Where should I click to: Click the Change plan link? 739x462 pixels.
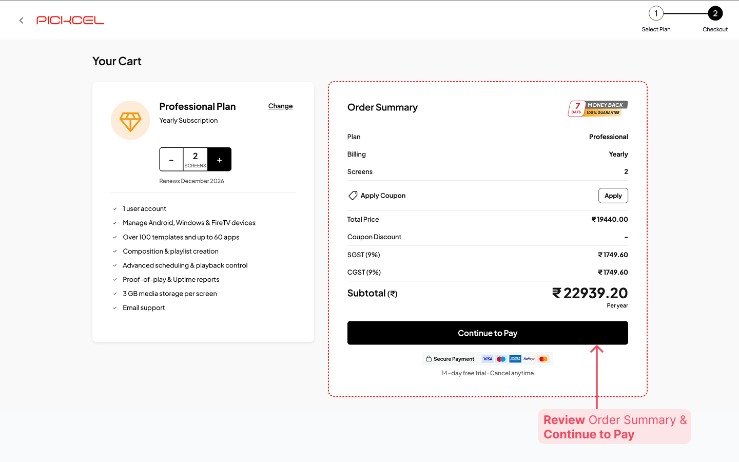[280, 106]
